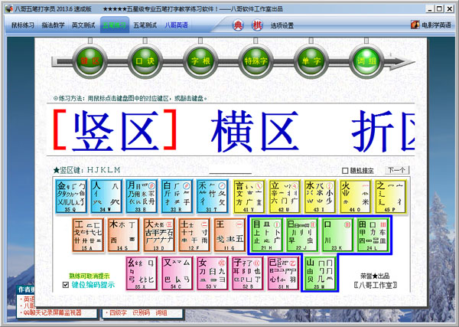Click the 火 key 44 O
Image resolution: width=459 pixels, height=327 pixels.
[x=356, y=196]
